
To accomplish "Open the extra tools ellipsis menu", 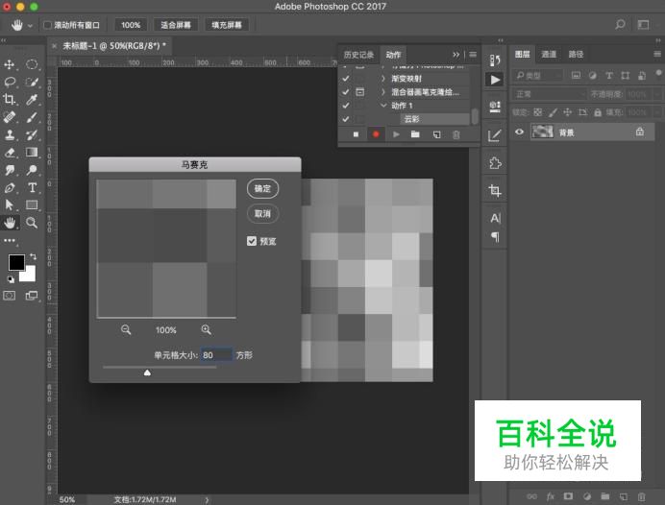I will pyautogui.click(x=10, y=240).
